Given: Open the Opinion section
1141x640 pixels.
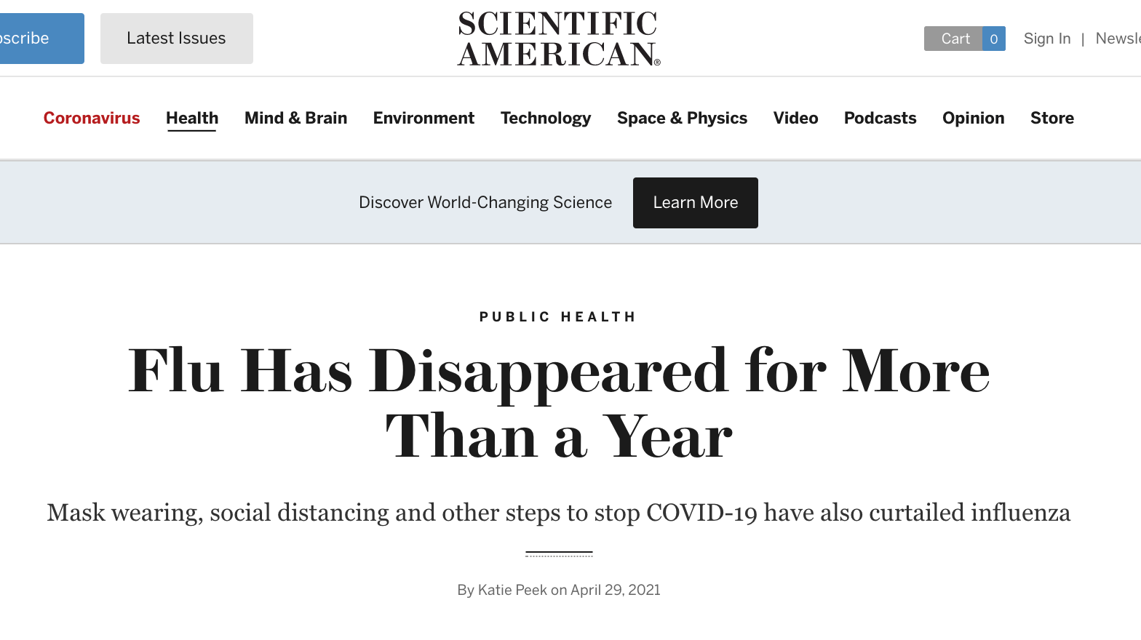Looking at the screenshot, I should point(973,118).
